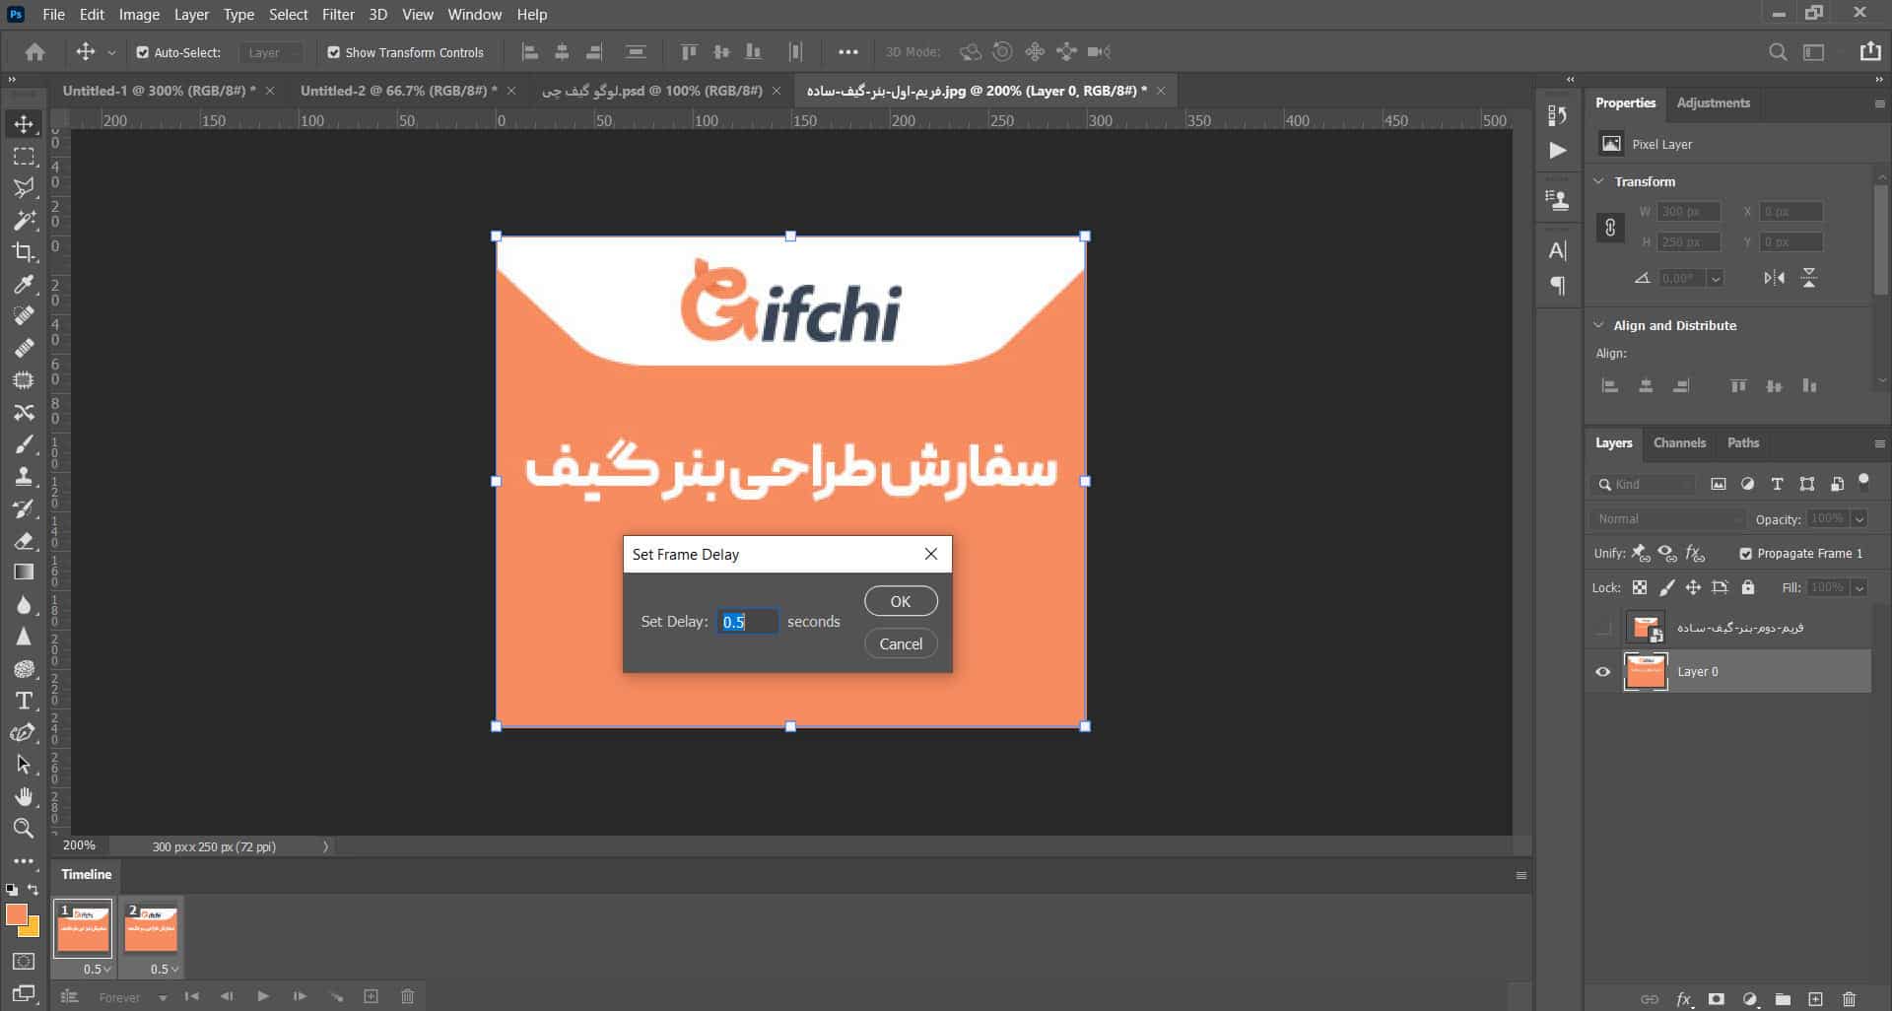Collapse Align and Distribute section
This screenshot has height=1011, width=1892.
pos(1599,325)
